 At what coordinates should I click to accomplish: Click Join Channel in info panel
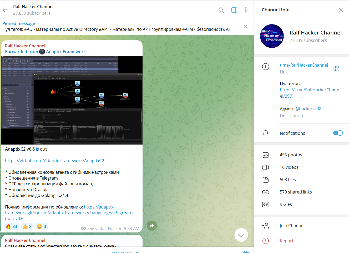click(292, 226)
